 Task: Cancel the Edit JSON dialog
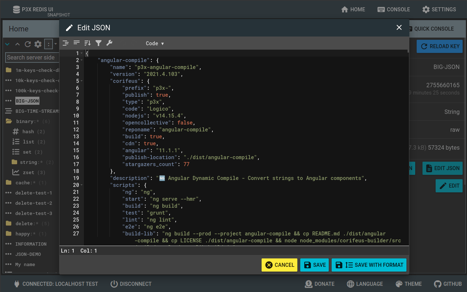pos(279,265)
